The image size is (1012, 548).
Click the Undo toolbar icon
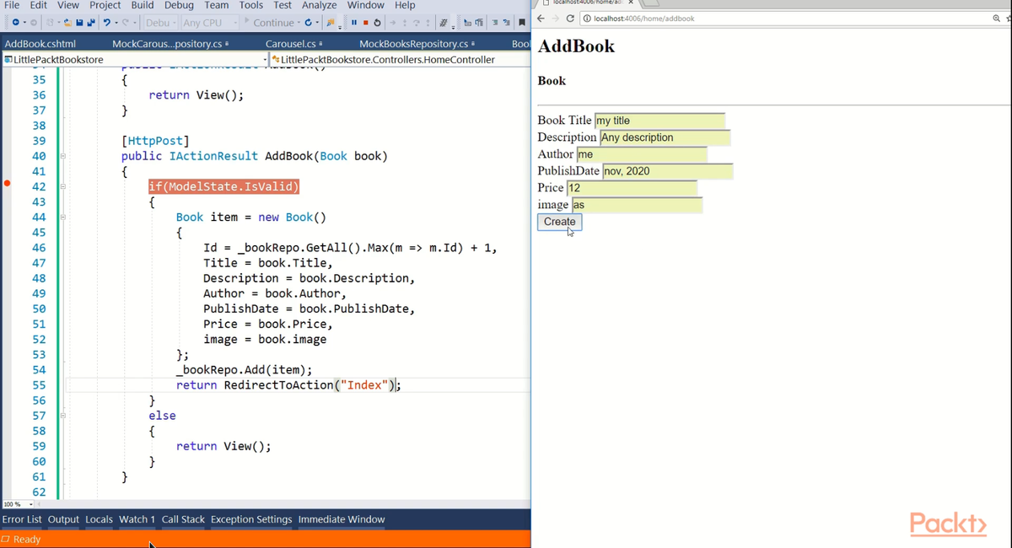106,23
